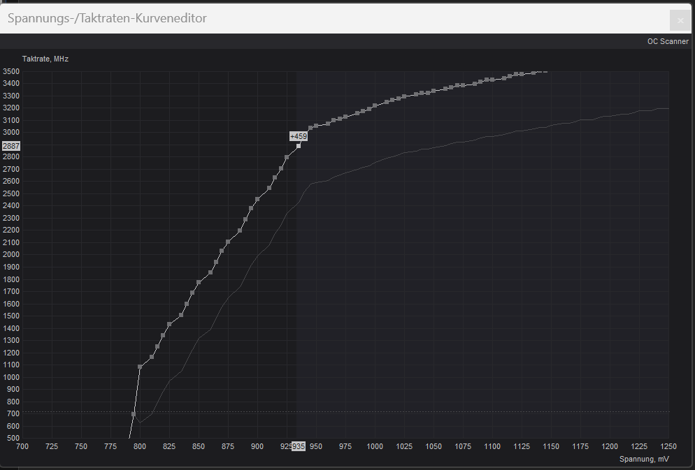This screenshot has height=470, width=695.
Task: Click the 3500 label on frequency axis
Action: [x=11, y=71]
